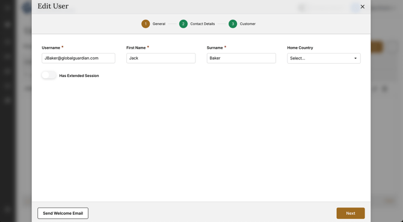Close the Edit User dialog

click(362, 7)
